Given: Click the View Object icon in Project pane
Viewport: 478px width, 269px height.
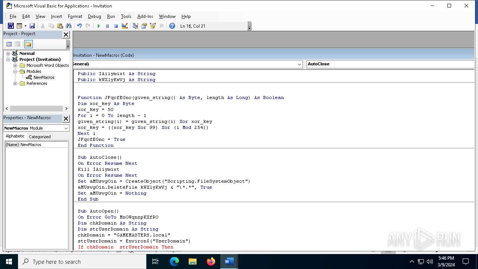Looking at the screenshot, I should pyautogui.click(x=17, y=44).
